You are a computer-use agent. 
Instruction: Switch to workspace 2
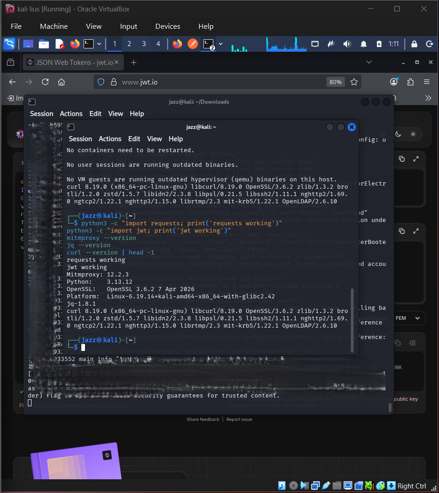129,44
